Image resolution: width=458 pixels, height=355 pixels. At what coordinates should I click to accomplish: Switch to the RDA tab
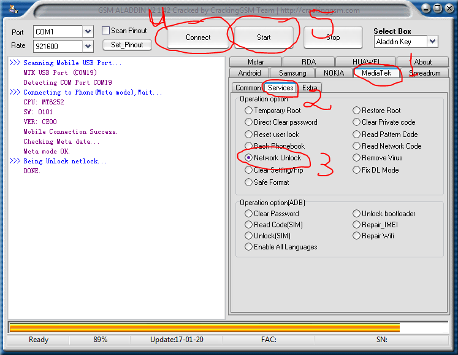tap(309, 62)
